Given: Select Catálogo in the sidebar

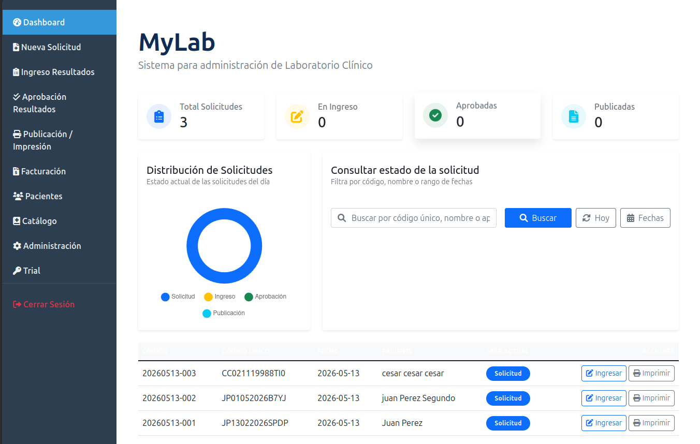Looking at the screenshot, I should tap(59, 221).
